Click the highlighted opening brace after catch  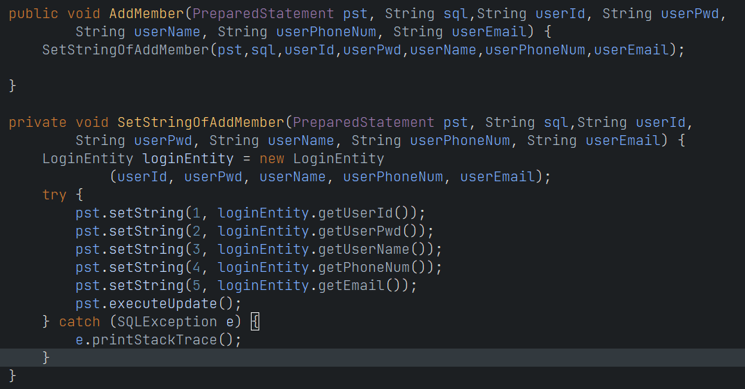click(255, 322)
